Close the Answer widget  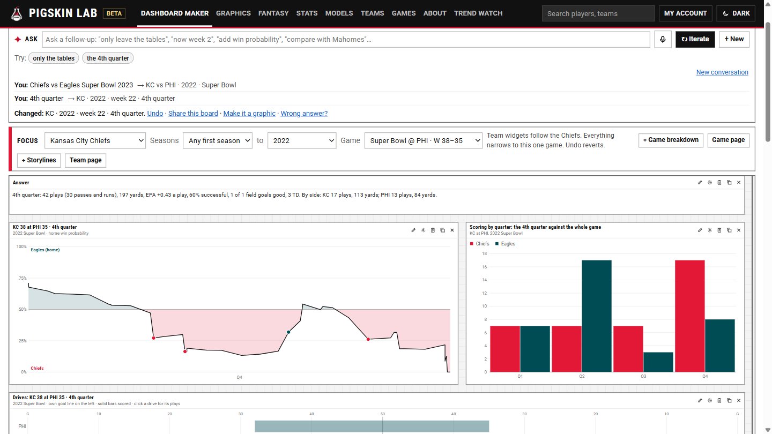pos(739,183)
